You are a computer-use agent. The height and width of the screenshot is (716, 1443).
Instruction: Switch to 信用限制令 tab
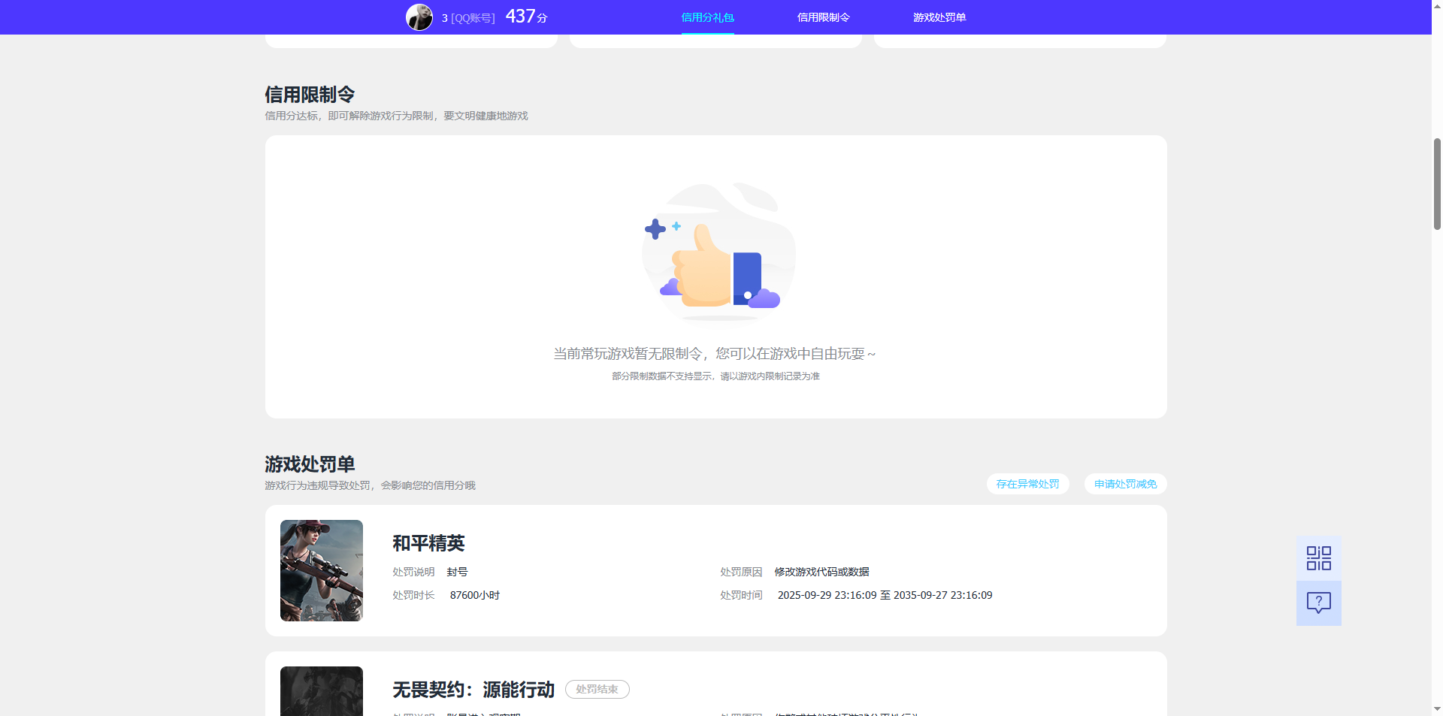(823, 17)
